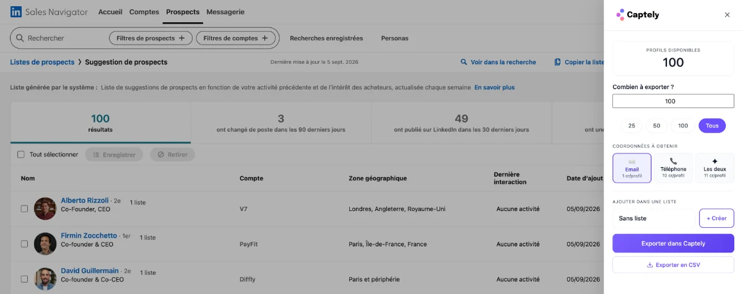This screenshot has width=743, height=294.
Task: Click the copy icon beside Copier la liste
Action: coord(558,62)
